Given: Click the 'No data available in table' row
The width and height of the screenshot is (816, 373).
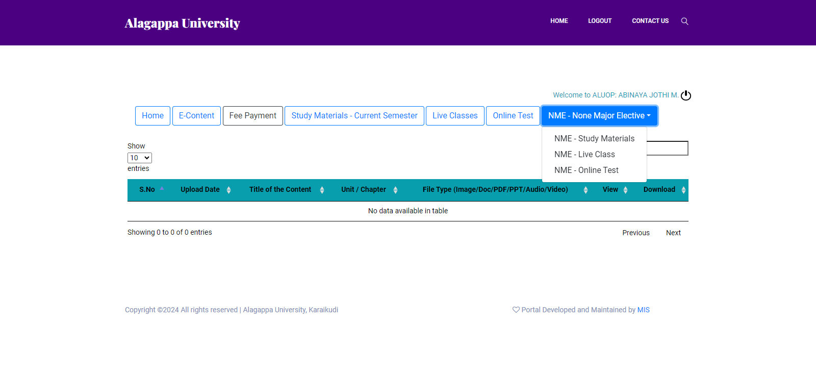Looking at the screenshot, I should pos(408,211).
